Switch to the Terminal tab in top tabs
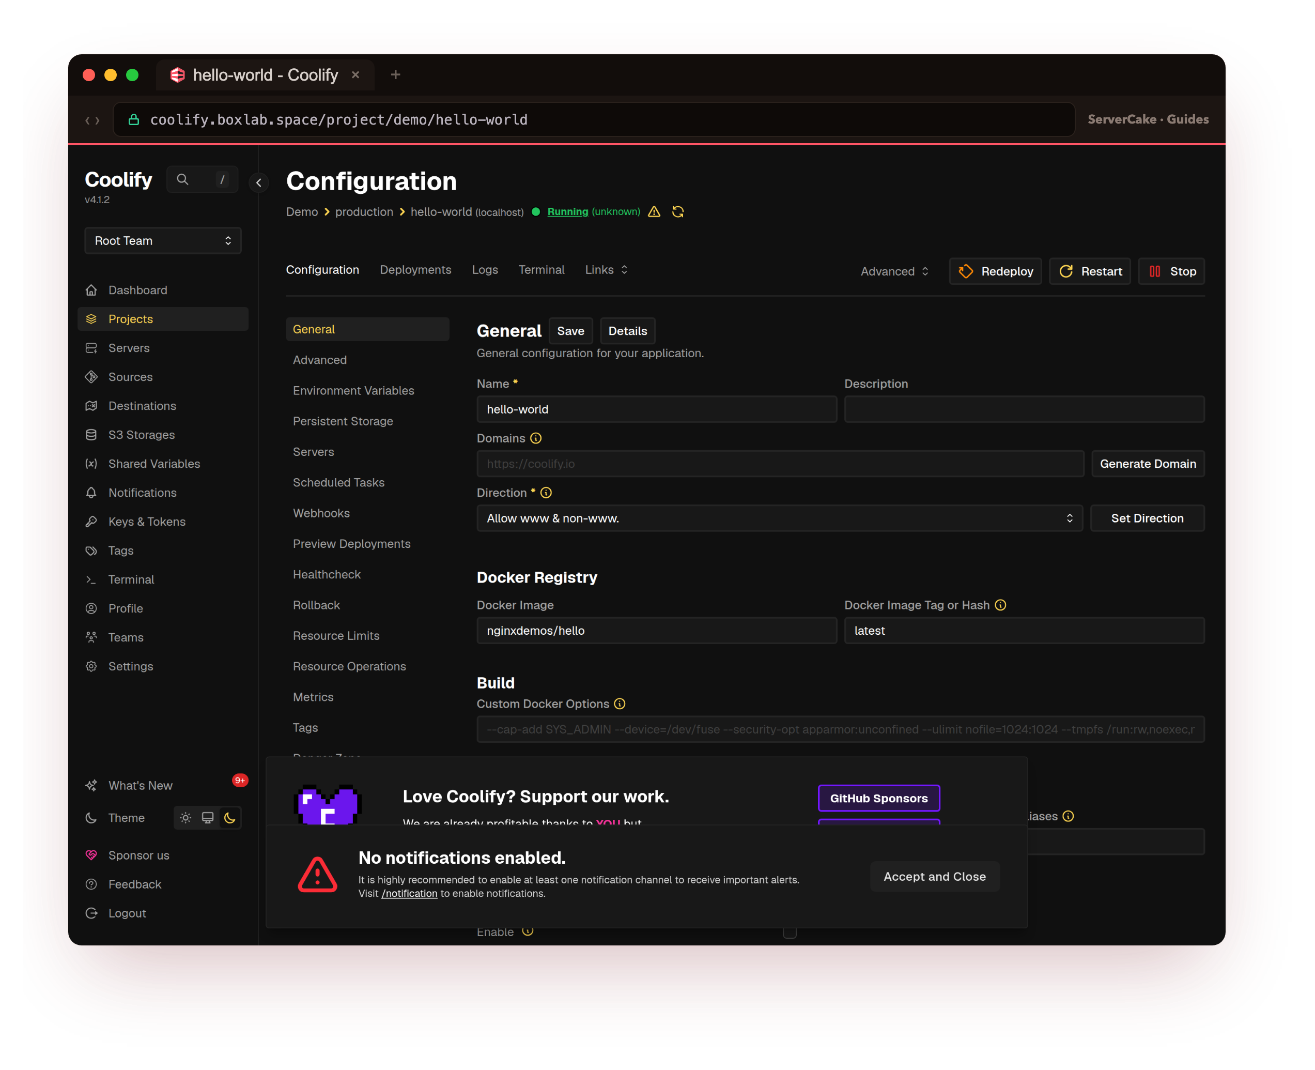1315x1070 pixels. 541,269
